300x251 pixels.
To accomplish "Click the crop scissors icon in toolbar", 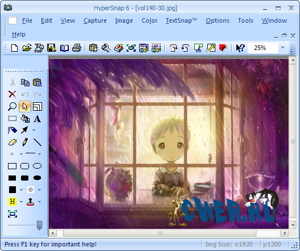I will (198, 48).
